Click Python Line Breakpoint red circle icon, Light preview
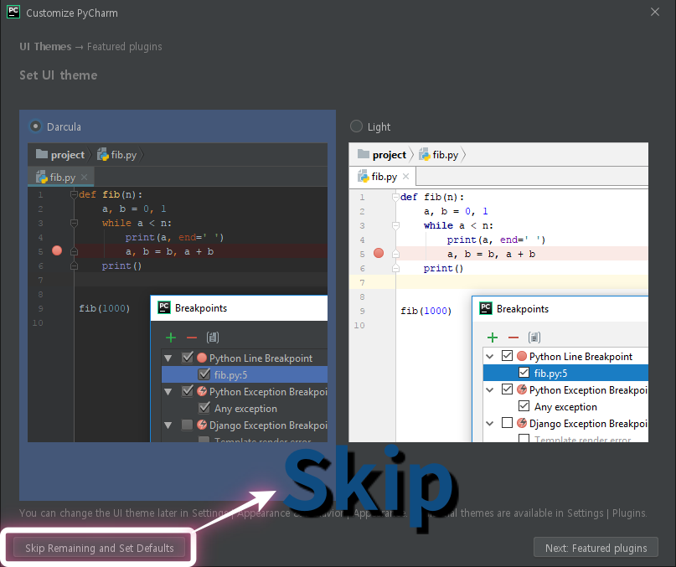Viewport: 676px width, 567px height. click(x=522, y=356)
